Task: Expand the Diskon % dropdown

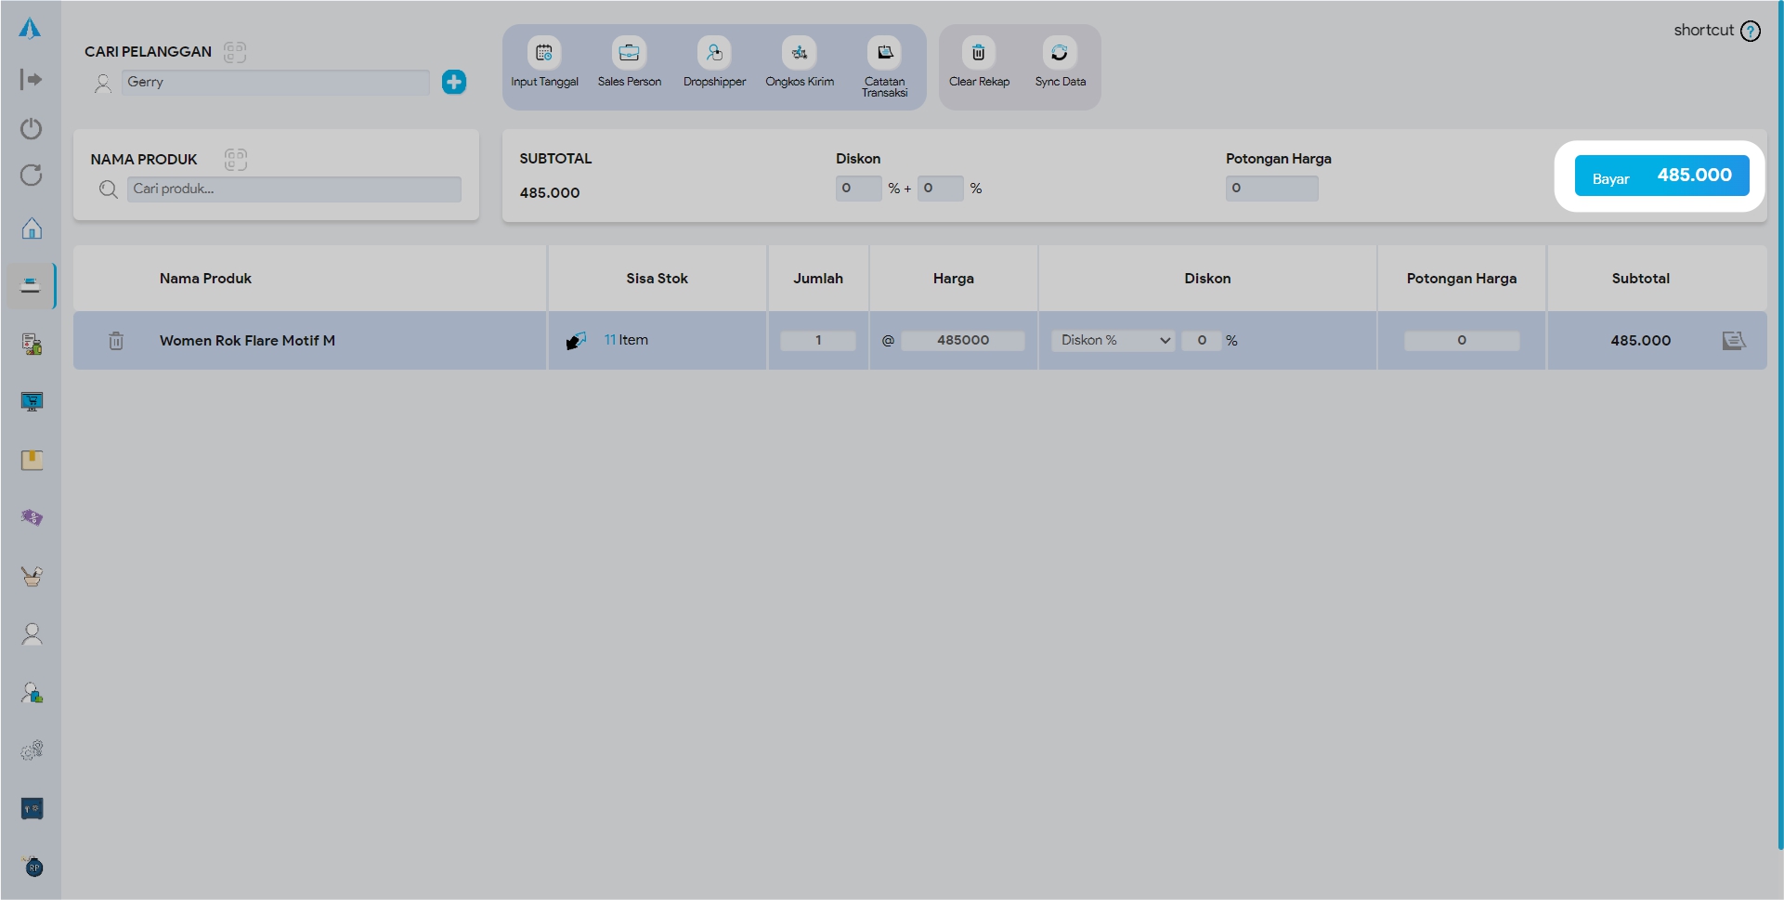Action: click(1113, 341)
